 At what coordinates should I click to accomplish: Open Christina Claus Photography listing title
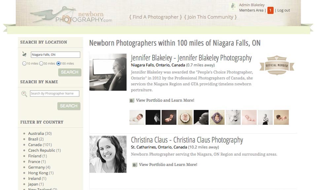coord(187,140)
